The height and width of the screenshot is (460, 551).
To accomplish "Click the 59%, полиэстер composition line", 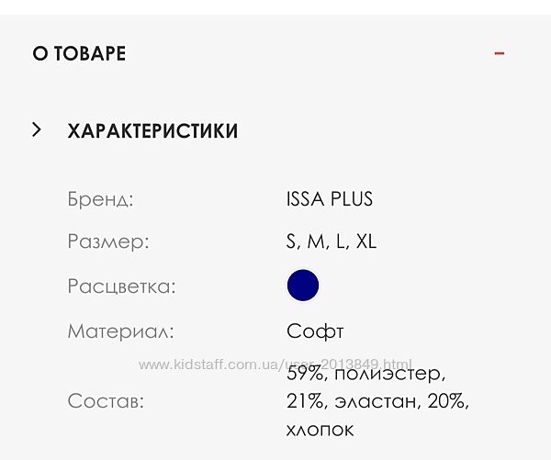I will click(x=365, y=376).
